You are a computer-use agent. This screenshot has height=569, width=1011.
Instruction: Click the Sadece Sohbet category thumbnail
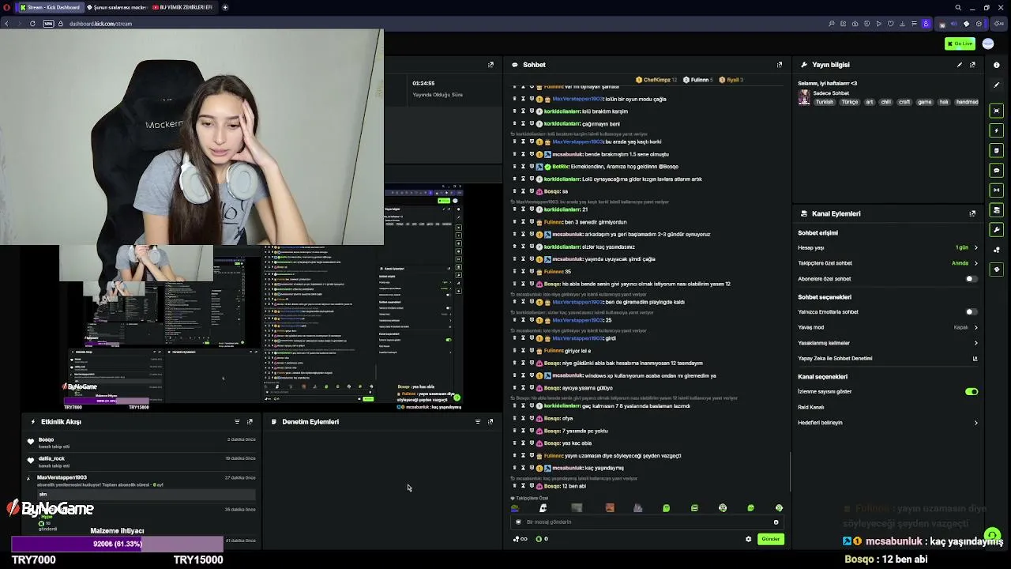(x=804, y=97)
